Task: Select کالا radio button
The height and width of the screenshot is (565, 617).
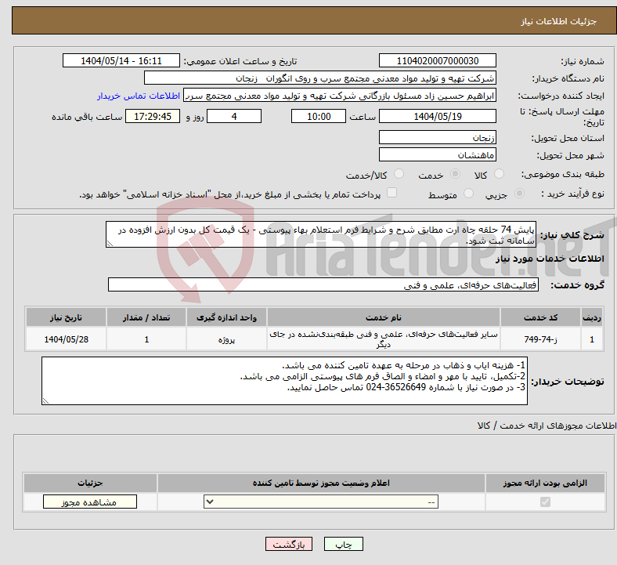Action: tap(499, 174)
